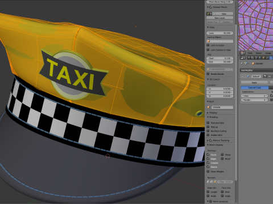This screenshot has width=273, height=204.
Task: Enable the Grease Pencil panel checkbox
Action: tap(210, 7)
